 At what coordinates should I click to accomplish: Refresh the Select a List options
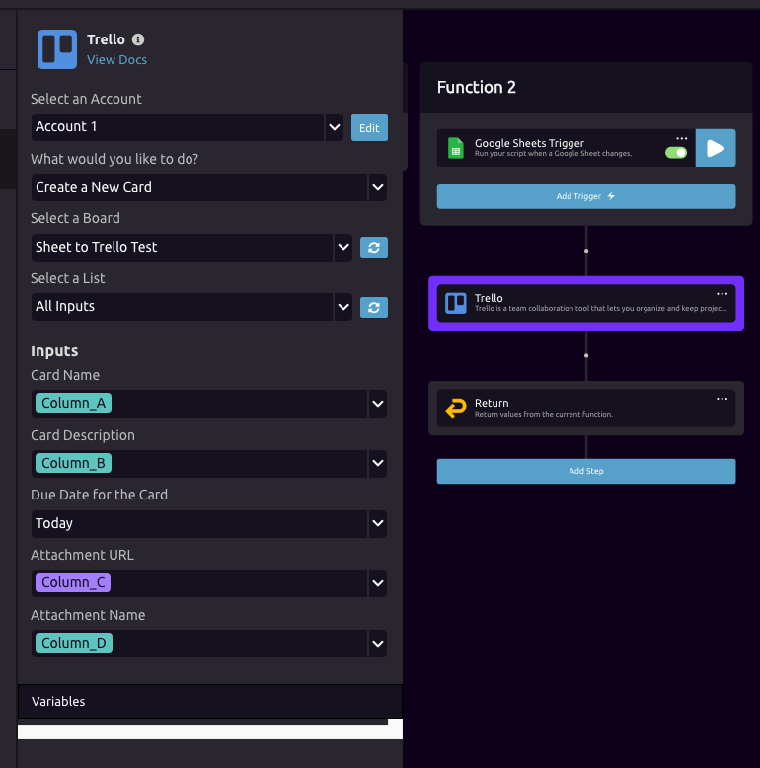(374, 308)
